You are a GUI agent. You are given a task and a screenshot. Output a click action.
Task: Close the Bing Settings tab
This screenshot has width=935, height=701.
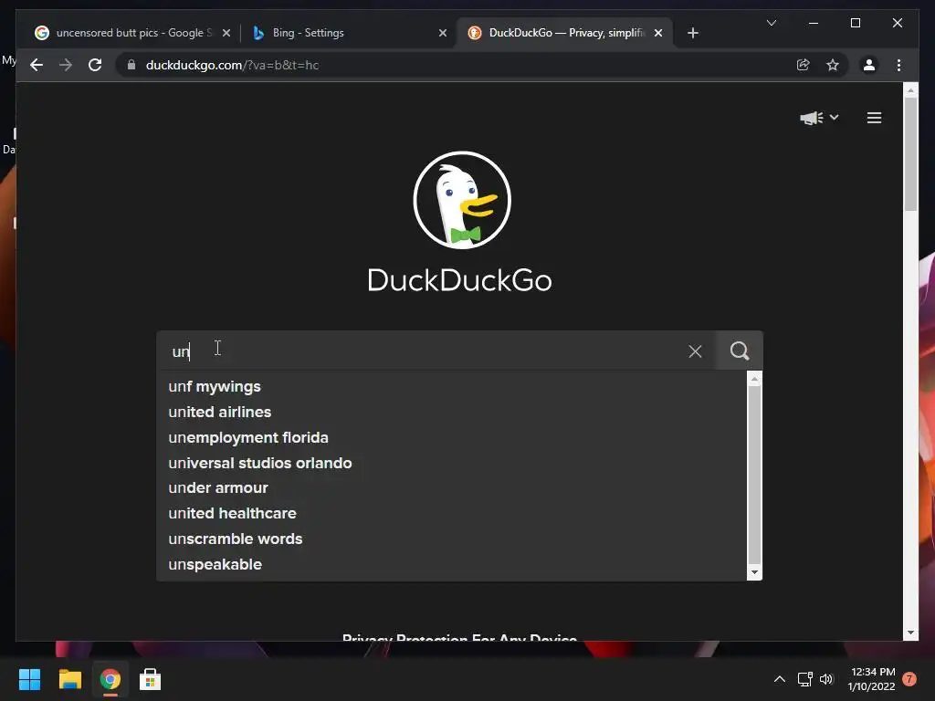click(x=443, y=33)
